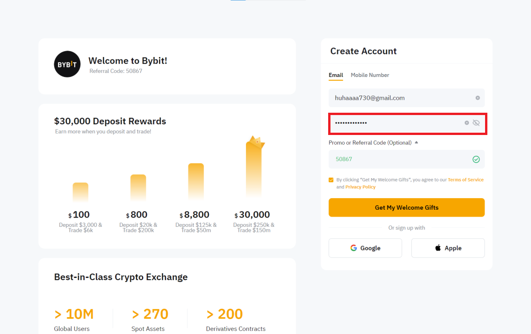Click the Bybit logo circle
531x334 pixels.
click(x=67, y=64)
